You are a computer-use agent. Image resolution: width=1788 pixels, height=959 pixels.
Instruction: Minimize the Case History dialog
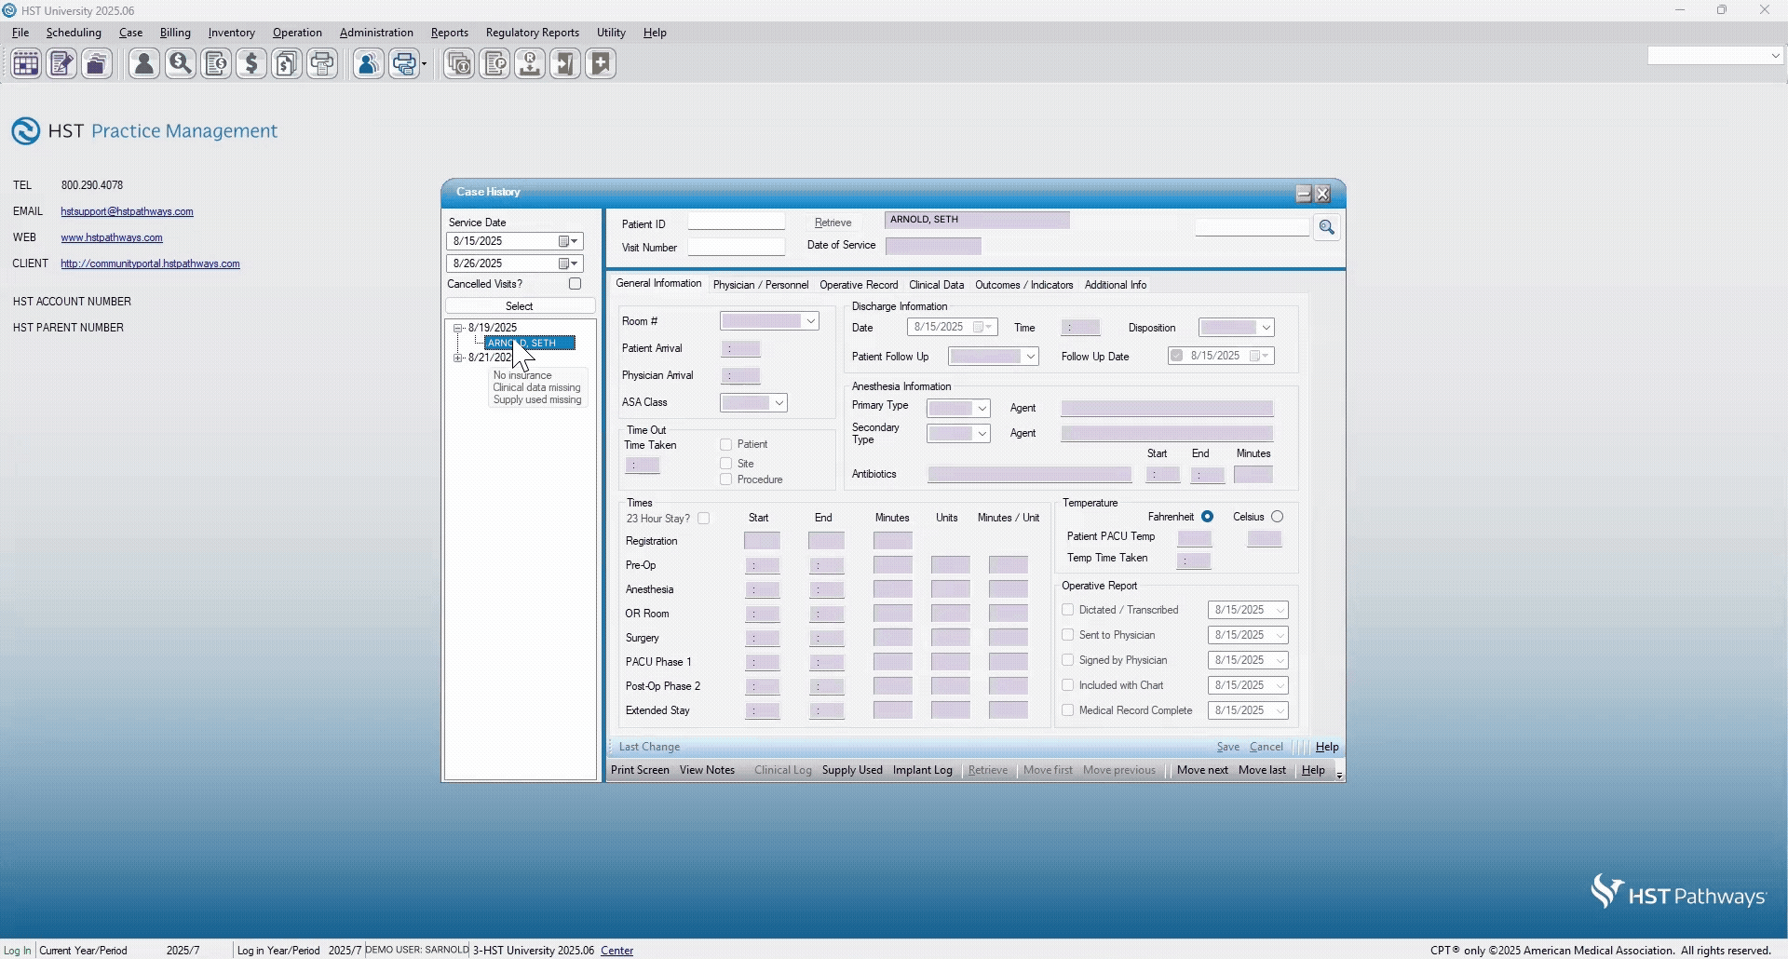(1304, 194)
